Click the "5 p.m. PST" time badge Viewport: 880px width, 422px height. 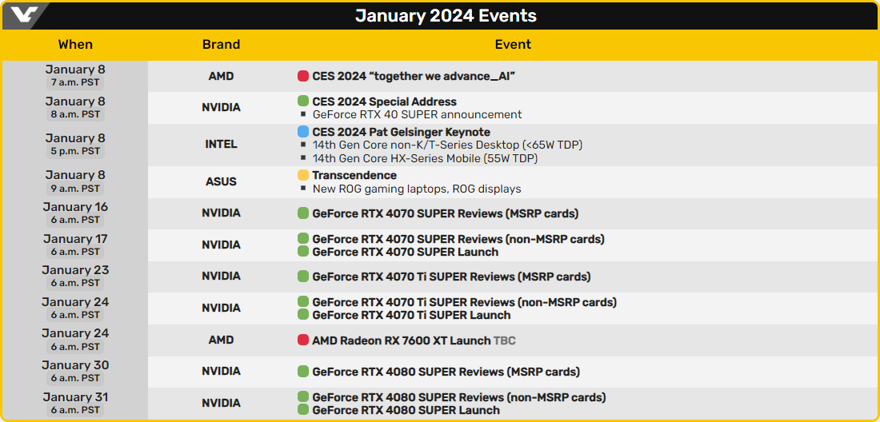(75, 151)
